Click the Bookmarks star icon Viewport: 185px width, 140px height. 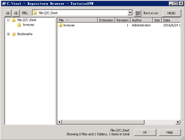pyautogui.click(x=14, y=34)
